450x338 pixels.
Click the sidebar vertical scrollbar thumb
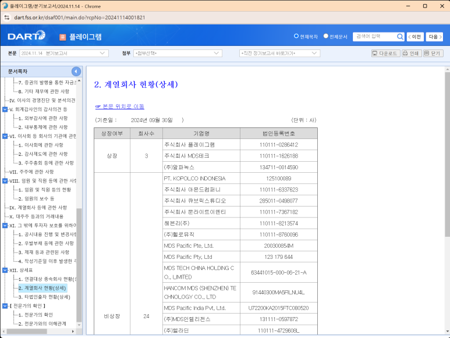(79, 265)
